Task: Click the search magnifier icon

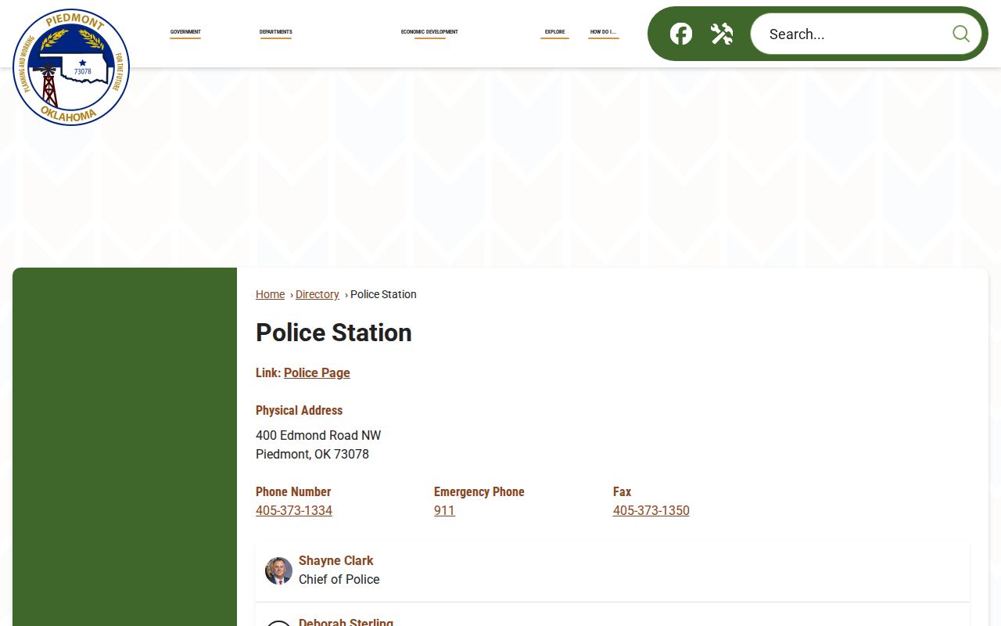Action: [961, 34]
